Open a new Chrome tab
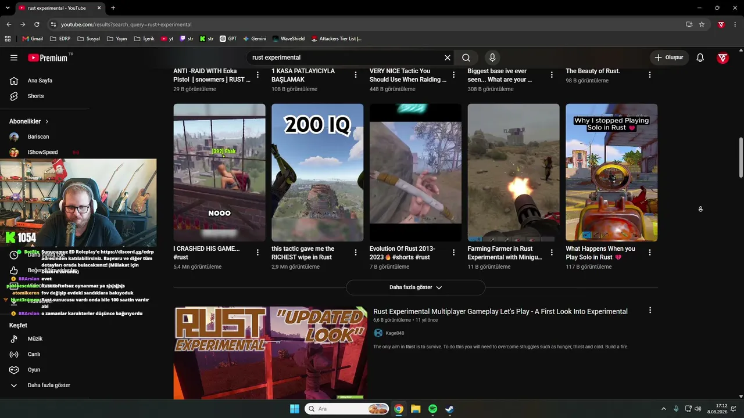This screenshot has height=418, width=744. [x=113, y=8]
